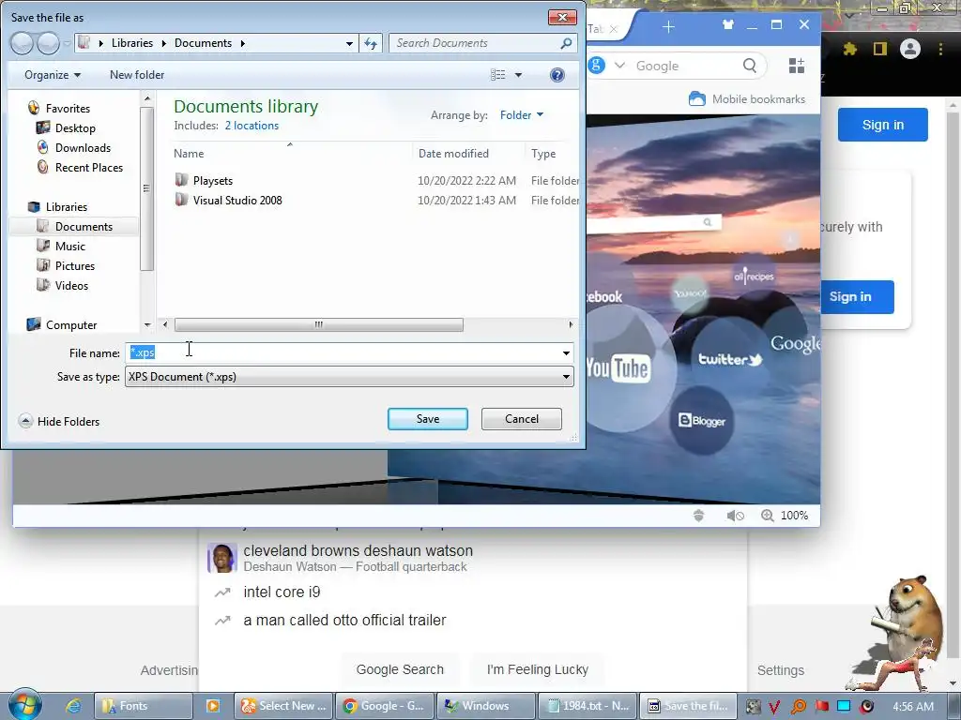
Task: Open the search engine dropdown chevron
Action: pos(619,65)
